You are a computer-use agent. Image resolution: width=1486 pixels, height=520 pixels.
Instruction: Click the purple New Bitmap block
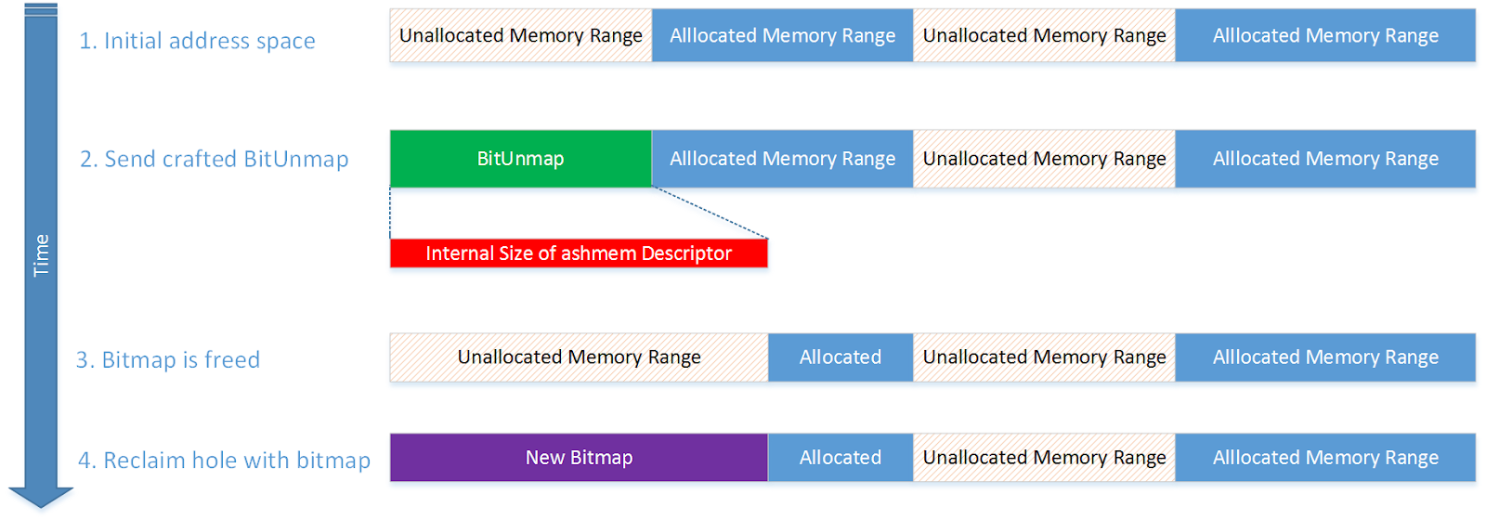point(579,458)
